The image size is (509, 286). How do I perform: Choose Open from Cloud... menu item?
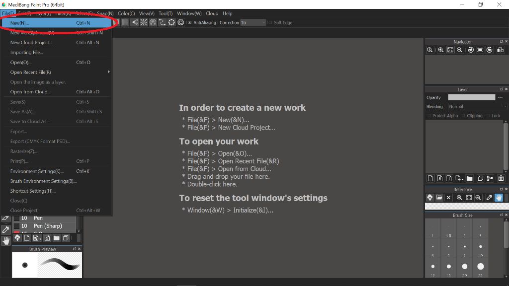click(x=57, y=92)
